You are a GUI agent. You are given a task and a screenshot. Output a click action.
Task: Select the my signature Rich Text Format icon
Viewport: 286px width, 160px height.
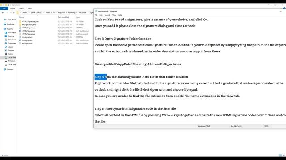pyautogui.click(x=20, y=40)
